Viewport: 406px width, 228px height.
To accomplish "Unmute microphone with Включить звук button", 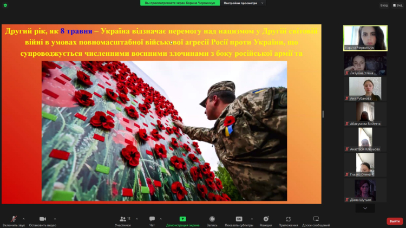I will point(14,219).
